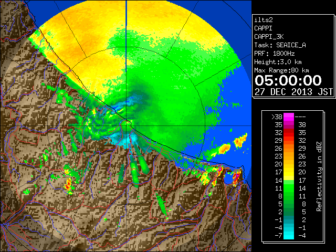Screen dimensions: 336x252
Task: Click the 'CAPPI_3K' product name text
Action: coord(269,37)
